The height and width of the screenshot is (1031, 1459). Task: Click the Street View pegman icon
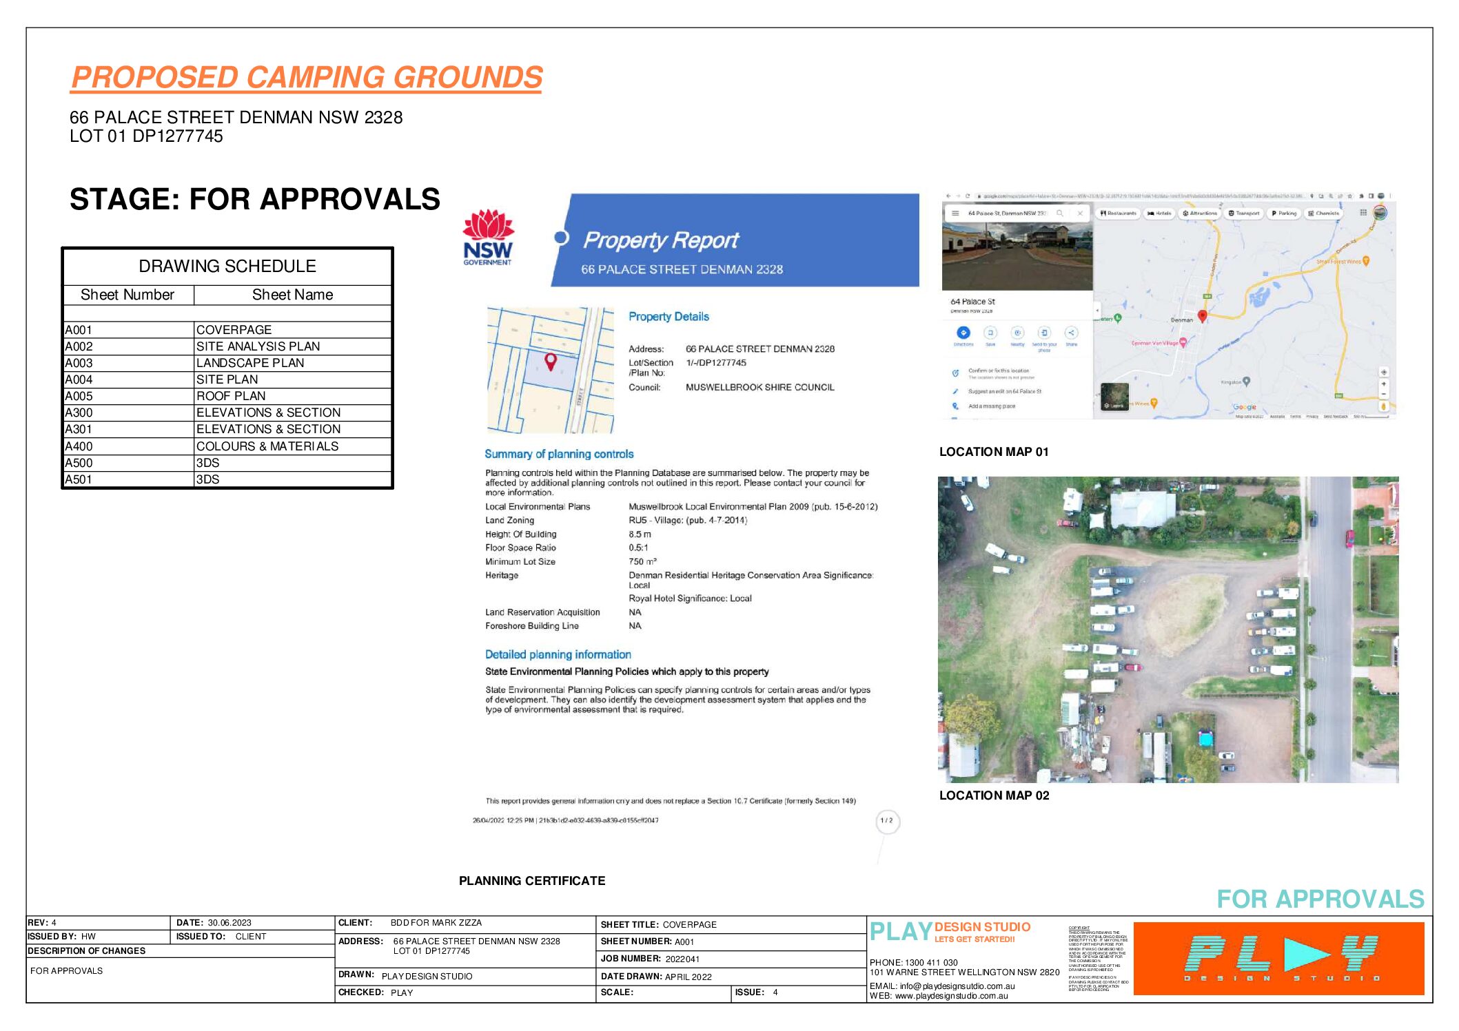tap(1383, 406)
